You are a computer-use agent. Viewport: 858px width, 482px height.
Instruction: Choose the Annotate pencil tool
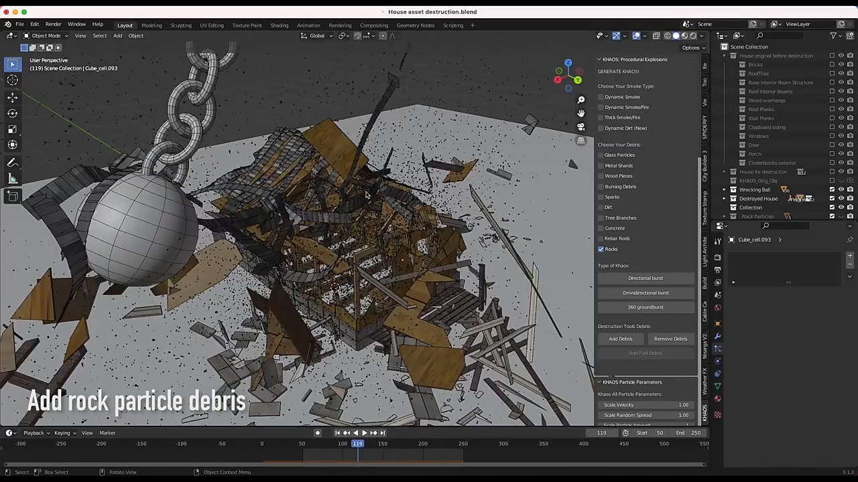tap(13, 163)
